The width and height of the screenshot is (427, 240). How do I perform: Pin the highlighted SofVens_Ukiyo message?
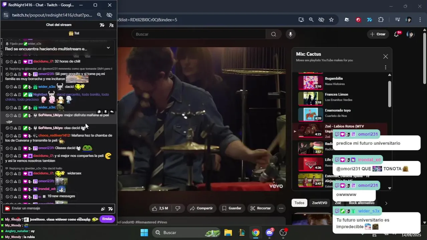coord(106,112)
